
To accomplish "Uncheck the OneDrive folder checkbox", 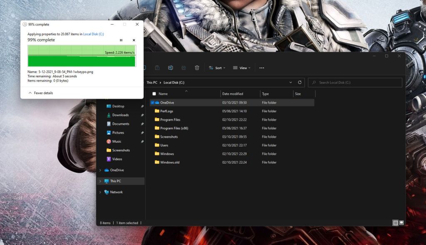I will click(153, 102).
